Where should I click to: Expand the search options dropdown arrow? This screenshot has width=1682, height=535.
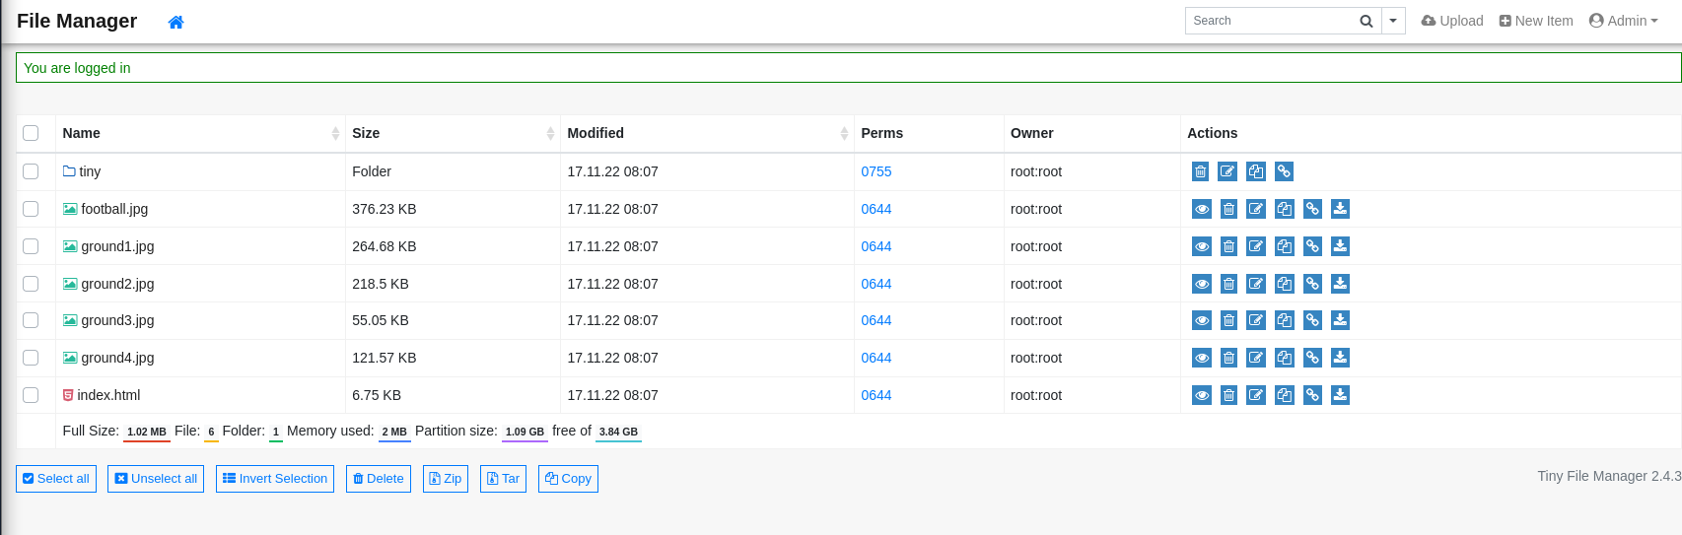click(1393, 21)
